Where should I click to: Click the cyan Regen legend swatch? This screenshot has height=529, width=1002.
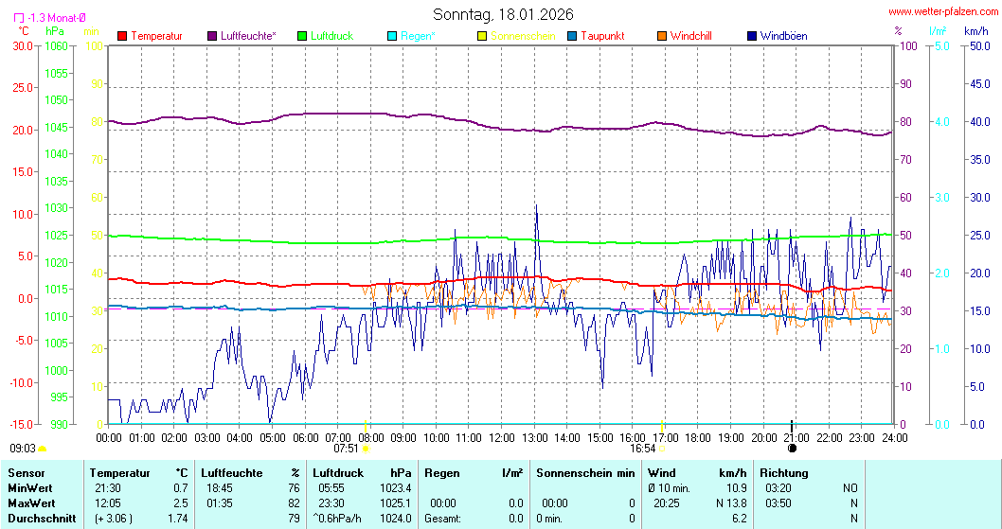click(x=392, y=36)
